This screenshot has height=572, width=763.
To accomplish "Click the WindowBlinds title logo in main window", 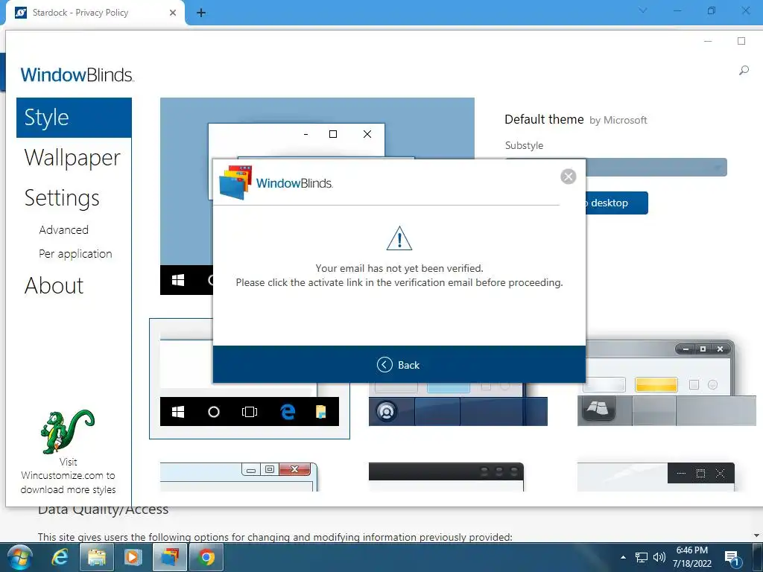I will point(77,75).
